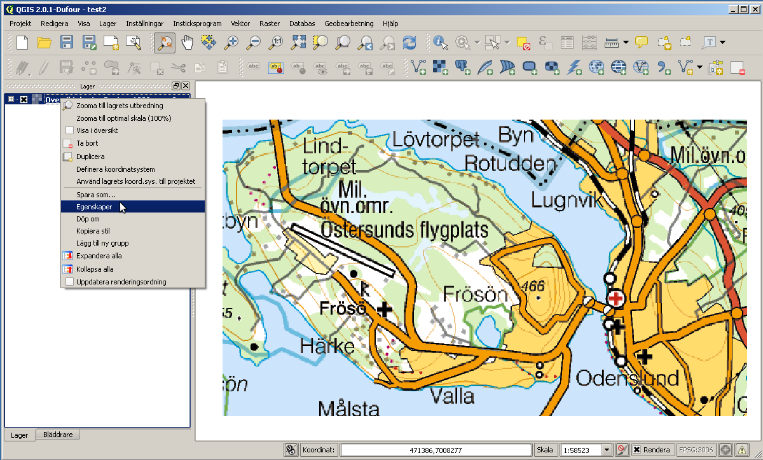This screenshot has width=763, height=460.
Task: Add a PostGIS layer via elephant icon
Action: point(463,67)
